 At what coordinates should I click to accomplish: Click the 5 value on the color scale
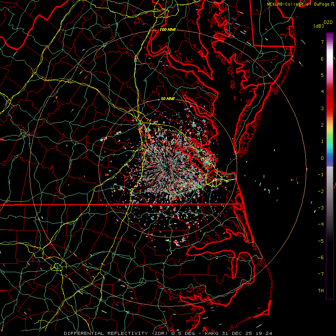[322, 75]
